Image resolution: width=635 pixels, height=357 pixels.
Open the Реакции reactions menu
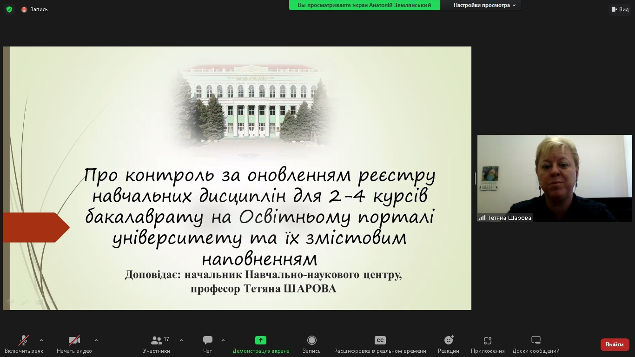tap(449, 344)
